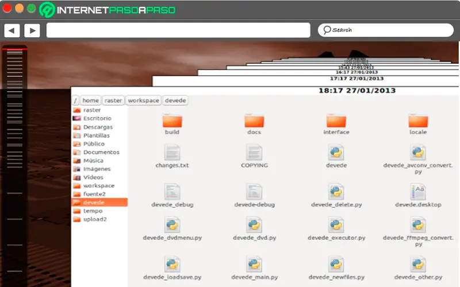Select devede_ffmpeg_convert.py file icon
460x287 pixels.
pos(418,224)
